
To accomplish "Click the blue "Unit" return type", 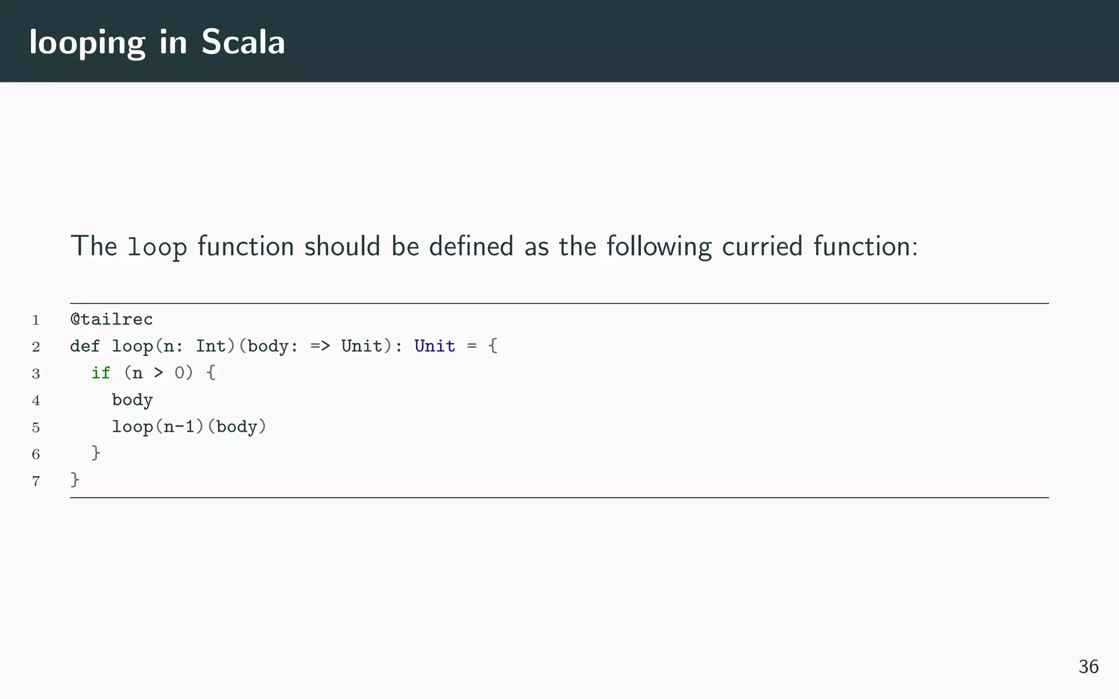I will (x=434, y=346).
